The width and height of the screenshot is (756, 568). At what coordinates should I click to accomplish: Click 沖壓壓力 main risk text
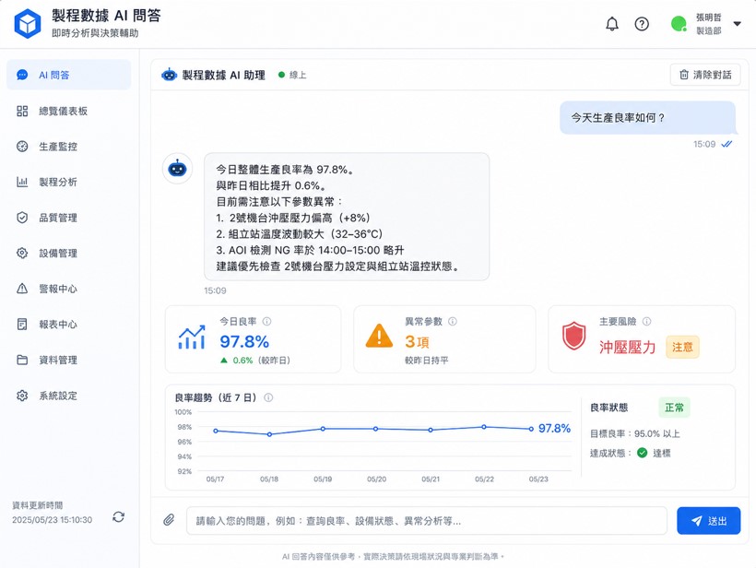(627, 348)
